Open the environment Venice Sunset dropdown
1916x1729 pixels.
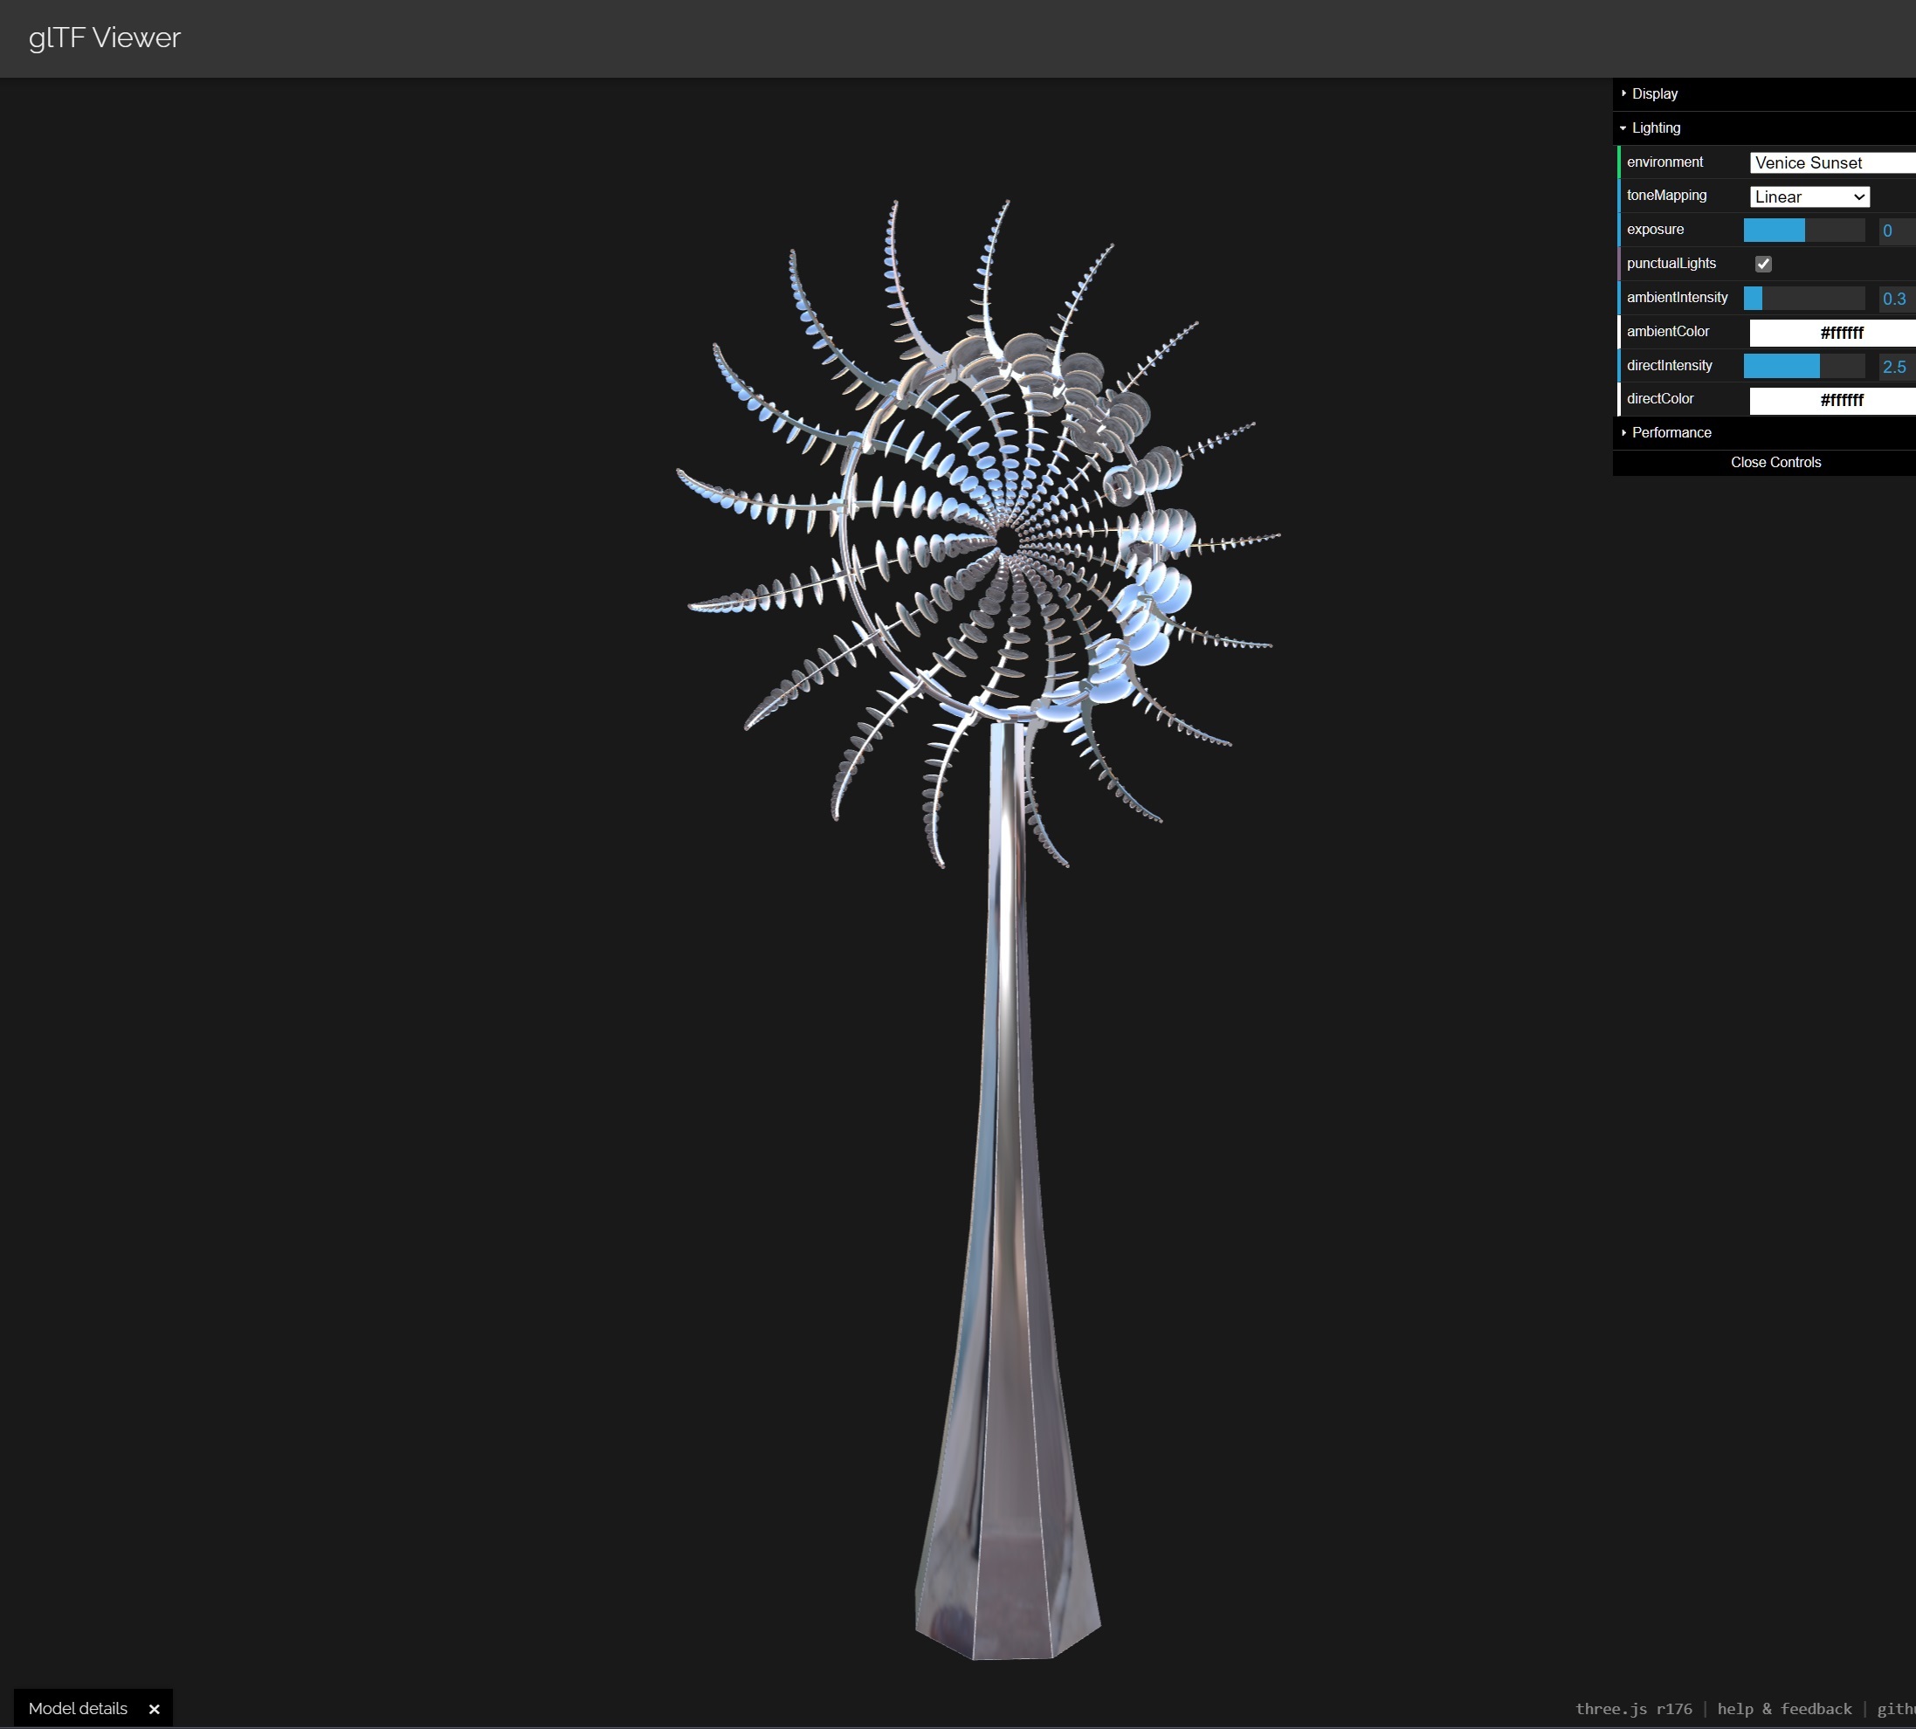pos(1830,162)
